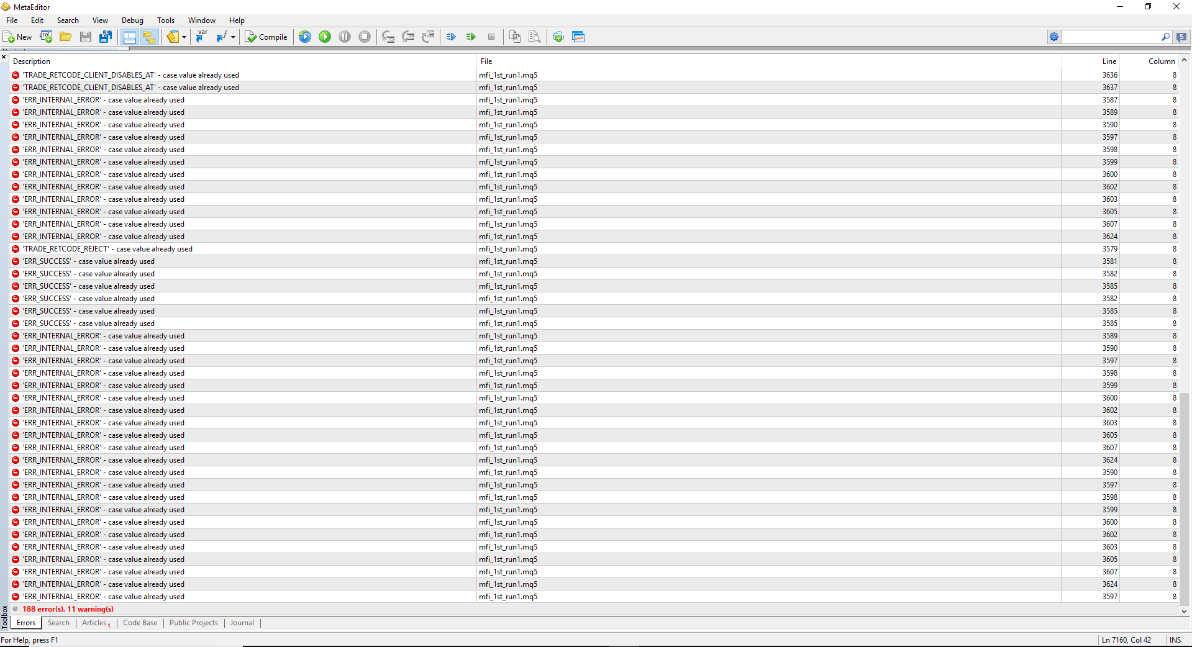
Task: Click the MQL5 Storage shield icon
Action: click(x=558, y=37)
